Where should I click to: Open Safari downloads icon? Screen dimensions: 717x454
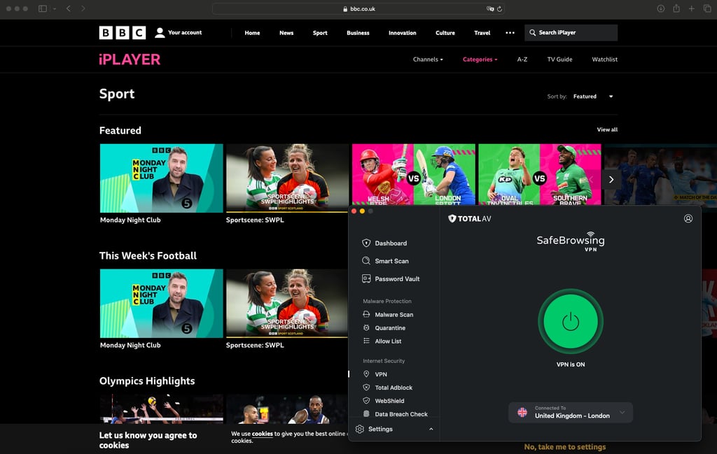tap(661, 8)
